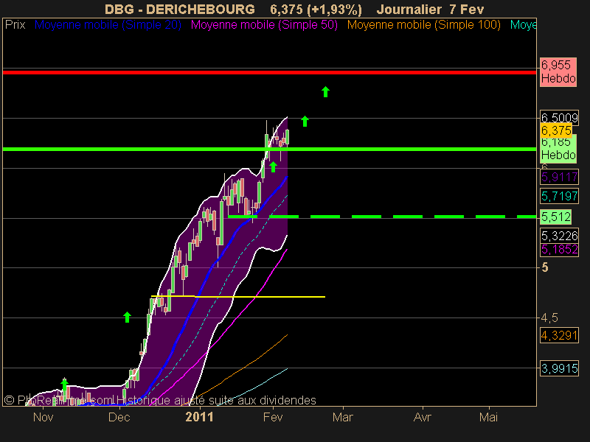
Task: Select 'Moyenne mobile (Simple 50)' legend entry
Action: pyautogui.click(x=264, y=25)
